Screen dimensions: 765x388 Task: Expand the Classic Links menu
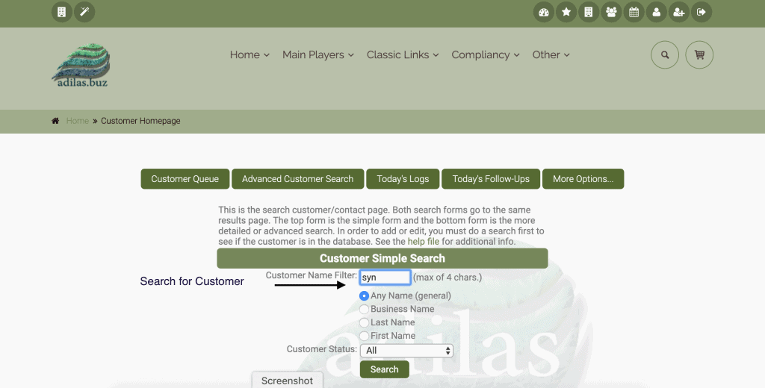(403, 54)
